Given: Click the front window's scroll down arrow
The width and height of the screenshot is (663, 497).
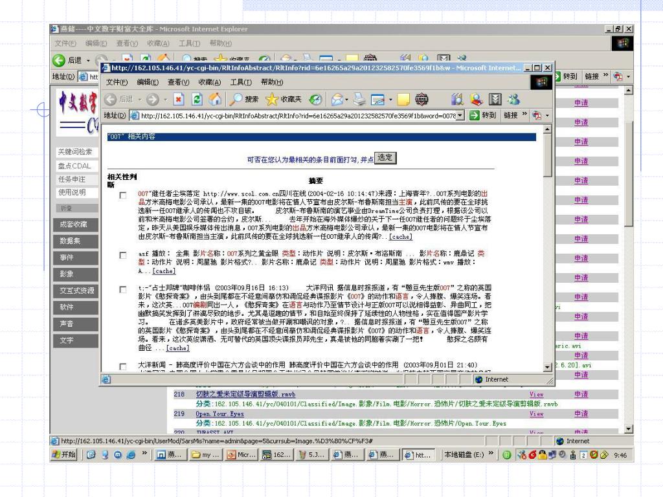Looking at the screenshot, I should point(548,368).
